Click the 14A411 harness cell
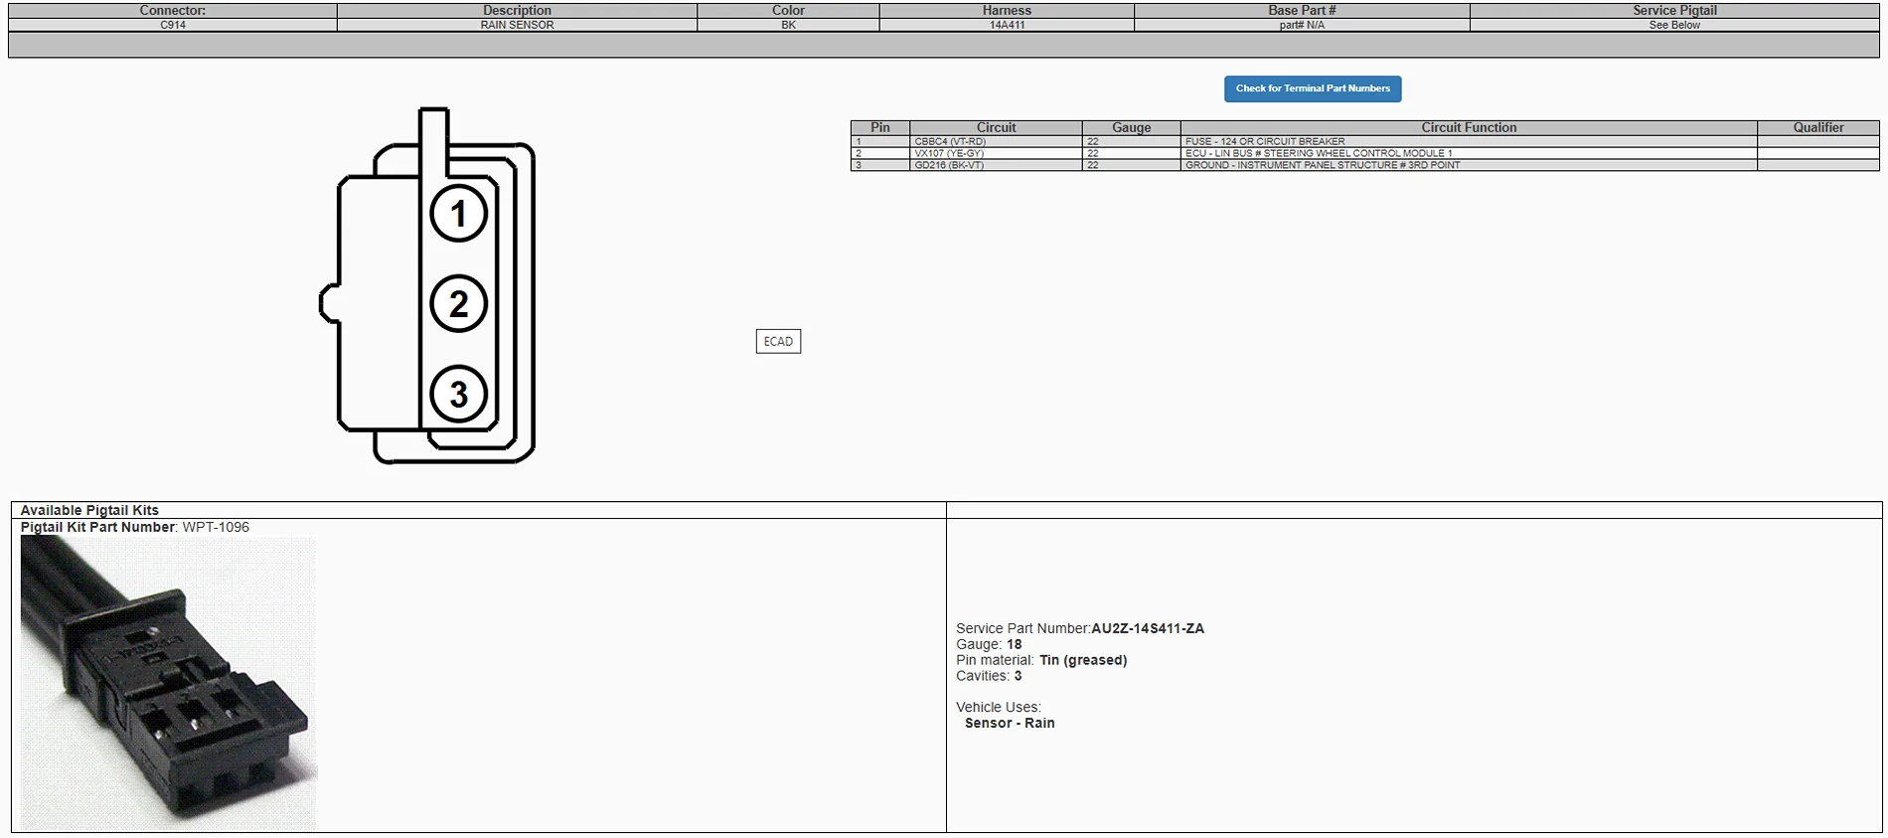The height and width of the screenshot is (838, 1888). coord(1007,25)
